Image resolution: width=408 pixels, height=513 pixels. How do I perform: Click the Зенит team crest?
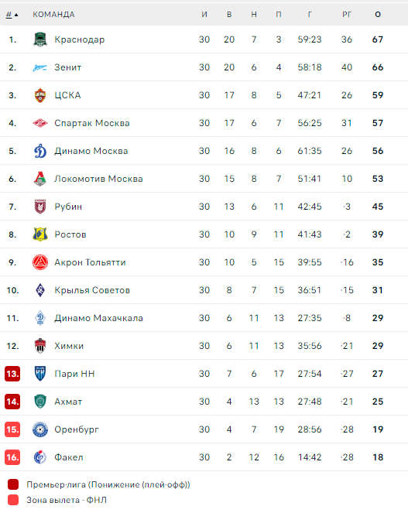[40, 68]
